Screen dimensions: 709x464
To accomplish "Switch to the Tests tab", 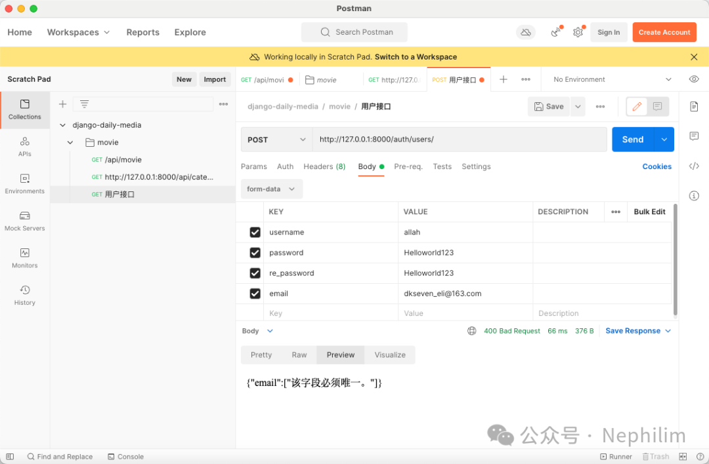I will pos(442,166).
